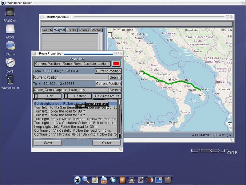
Task: Click the magnifying glass icon in dock
Action: pos(86,179)
